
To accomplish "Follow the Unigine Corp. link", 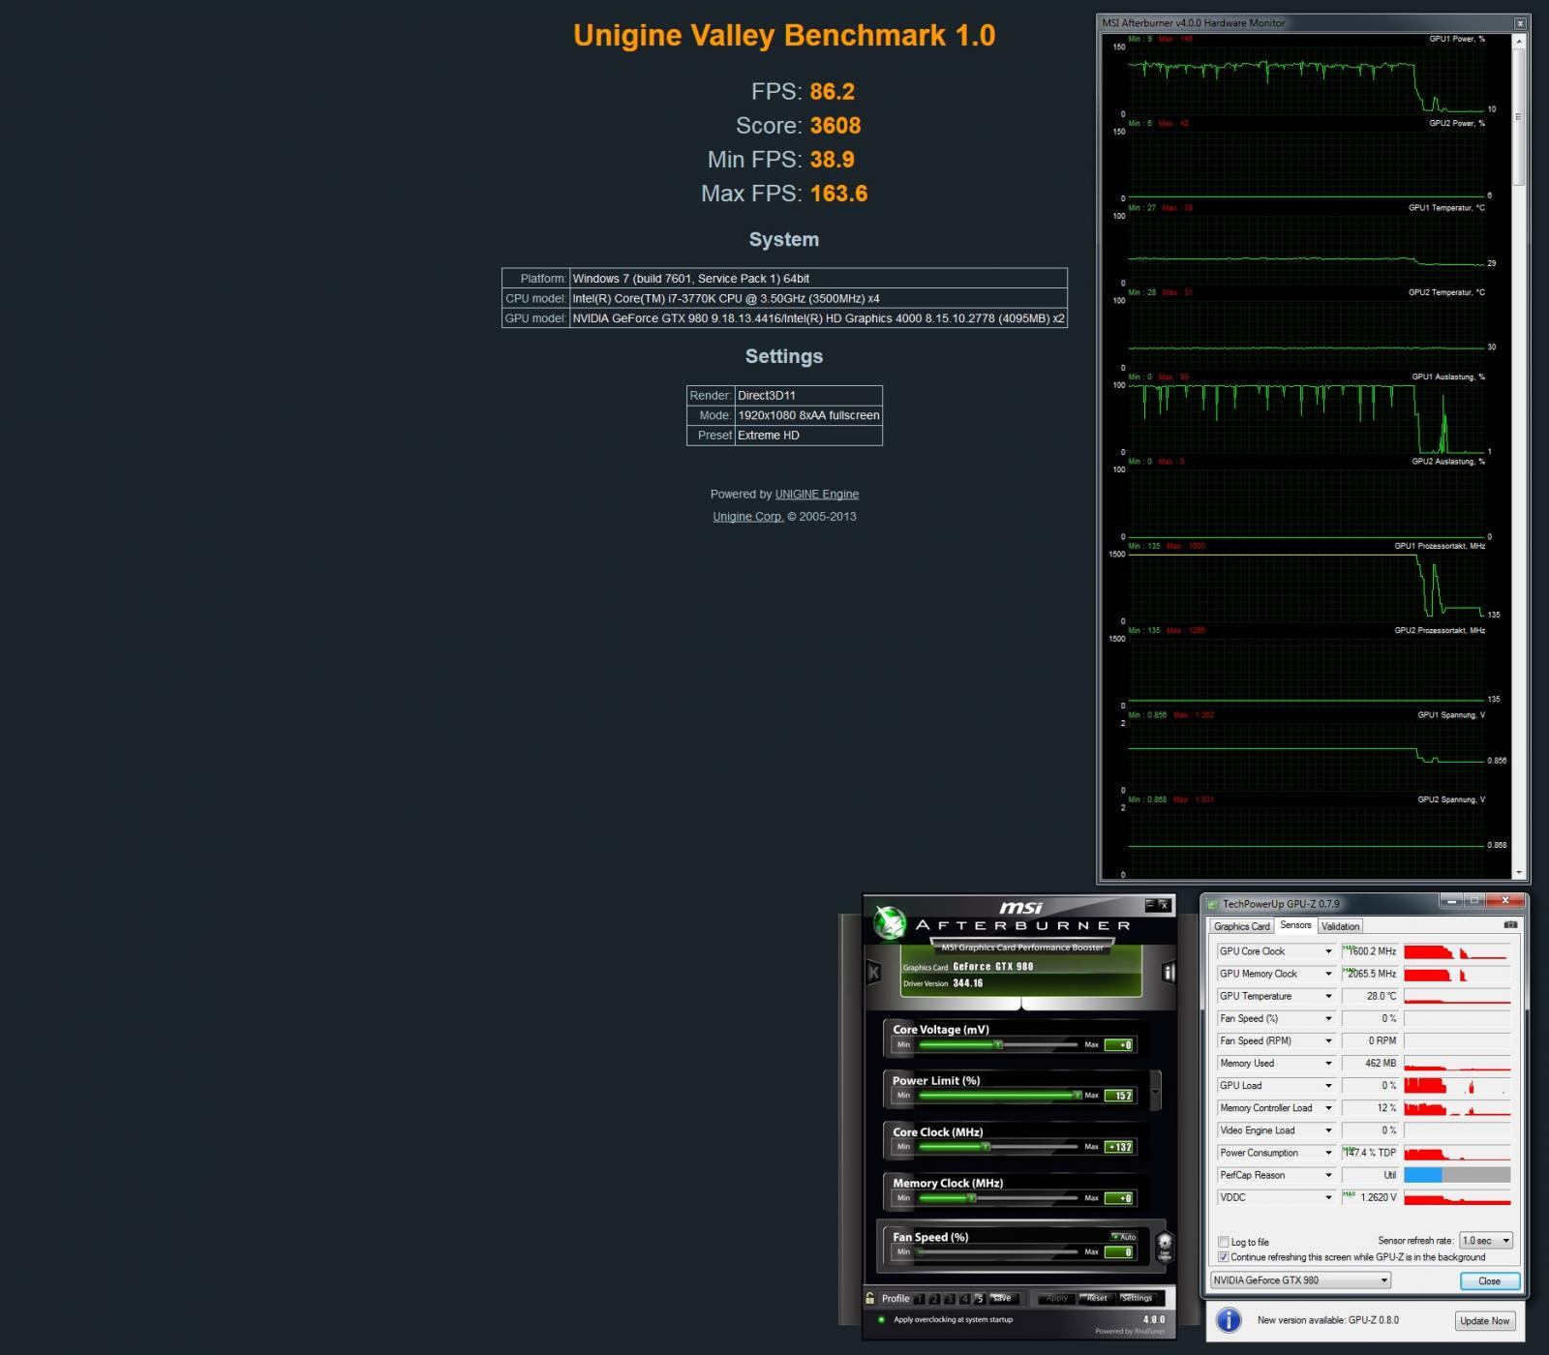I will tap(747, 516).
